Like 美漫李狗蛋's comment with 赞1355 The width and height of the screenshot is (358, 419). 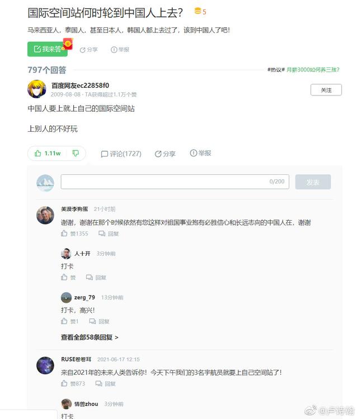click(74, 234)
